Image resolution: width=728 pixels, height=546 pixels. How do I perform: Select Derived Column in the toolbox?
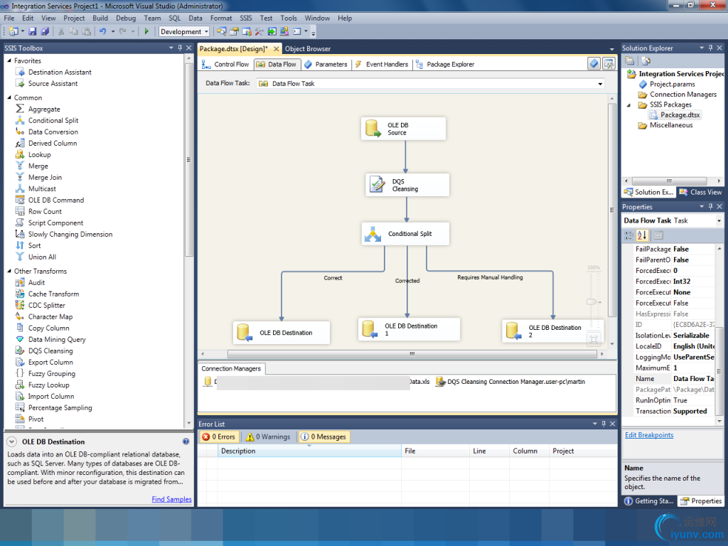click(x=53, y=143)
